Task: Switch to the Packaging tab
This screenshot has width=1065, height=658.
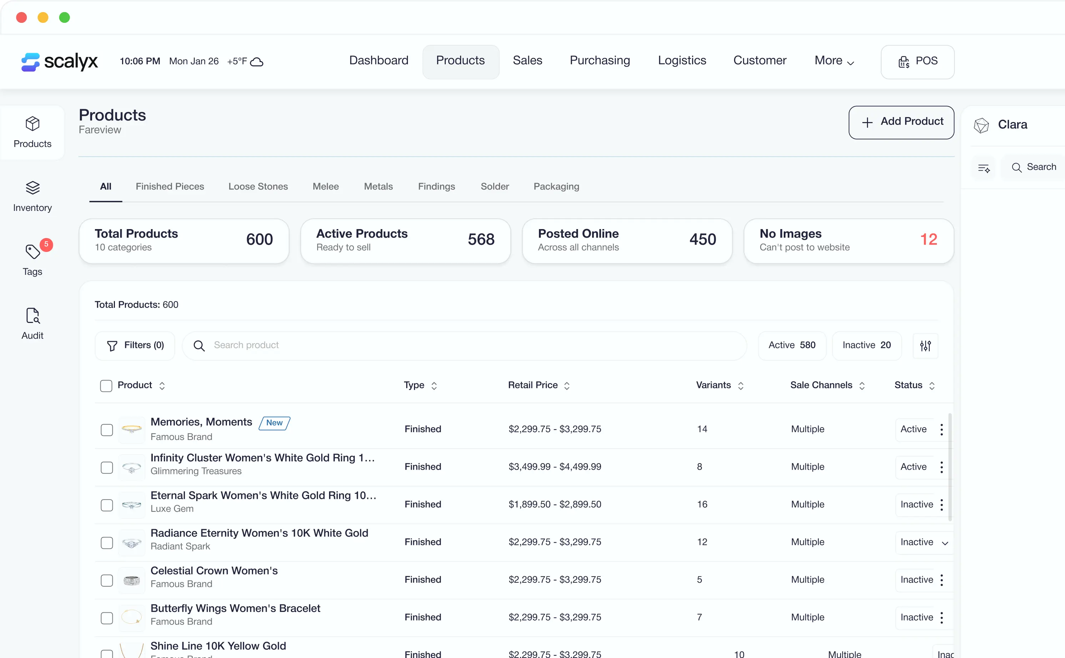Action: coord(556,187)
